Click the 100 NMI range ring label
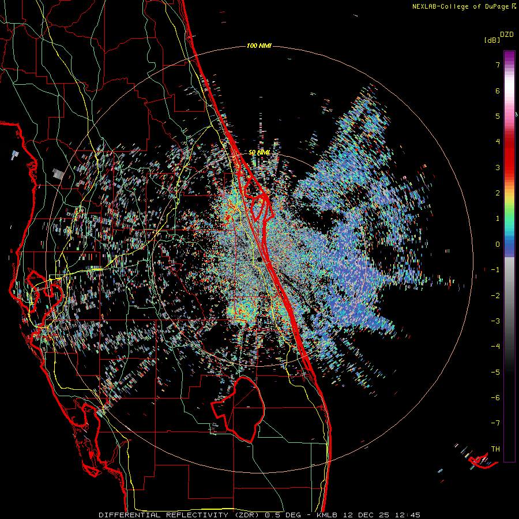The width and height of the screenshot is (519, 519). [x=259, y=46]
